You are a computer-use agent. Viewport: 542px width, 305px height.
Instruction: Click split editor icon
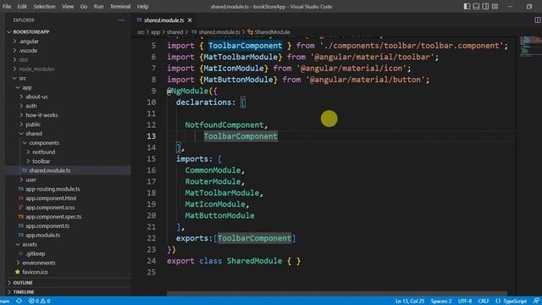click(x=537, y=20)
